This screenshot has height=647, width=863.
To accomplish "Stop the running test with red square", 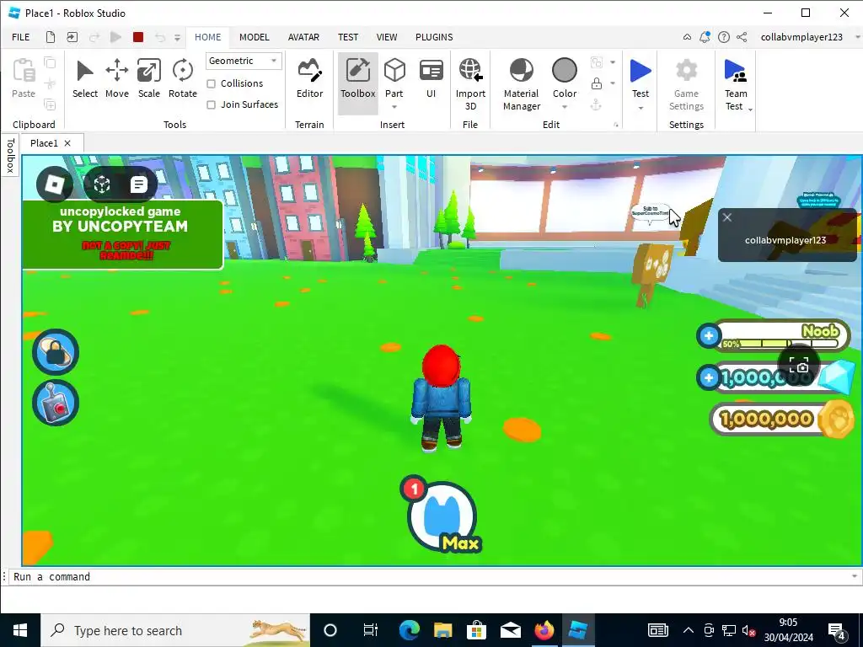I will [138, 37].
